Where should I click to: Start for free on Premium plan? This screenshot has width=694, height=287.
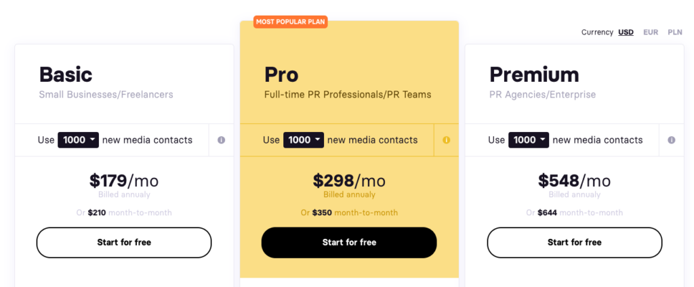(575, 242)
